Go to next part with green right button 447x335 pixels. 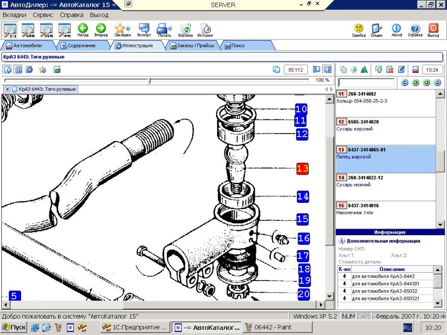click(x=427, y=83)
